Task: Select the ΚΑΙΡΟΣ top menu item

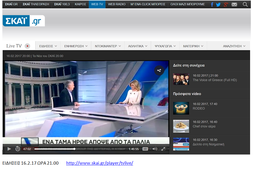Action: click(80, 4)
